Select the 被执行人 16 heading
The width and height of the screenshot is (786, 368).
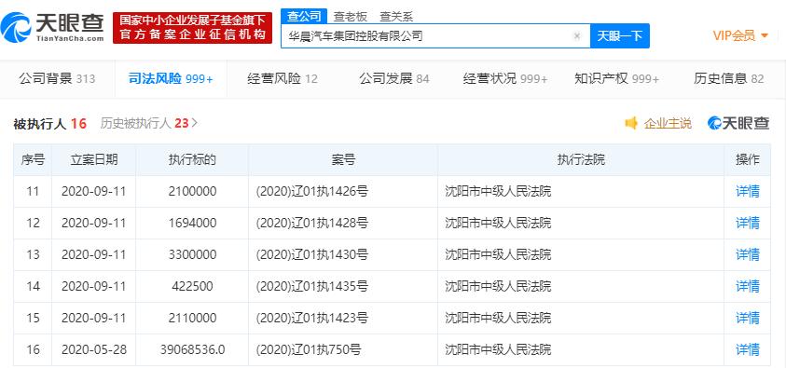pyautogui.click(x=49, y=124)
